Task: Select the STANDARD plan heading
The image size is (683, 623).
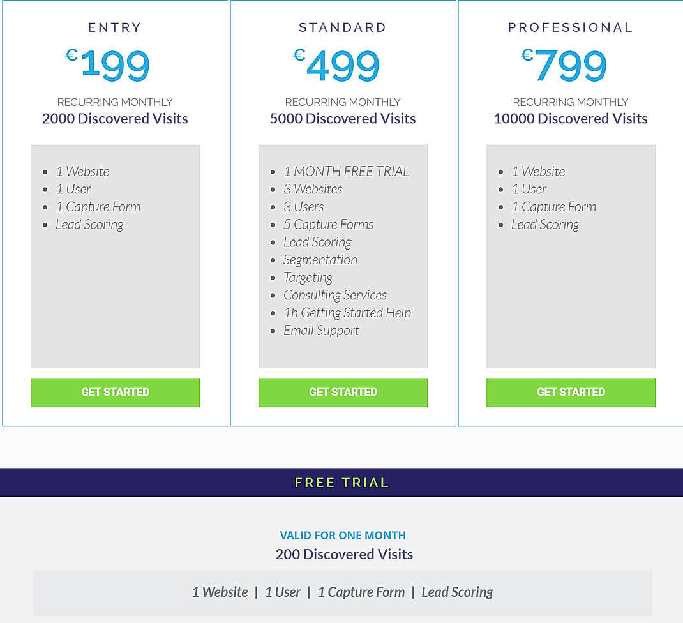Action: [x=343, y=27]
